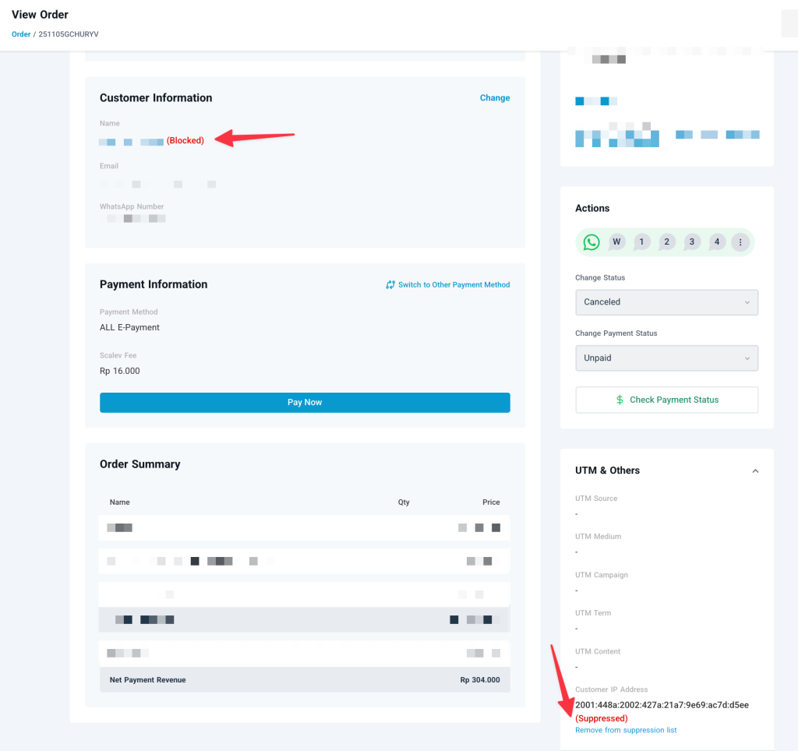Open the Change Payment Status dropdown

coord(667,358)
